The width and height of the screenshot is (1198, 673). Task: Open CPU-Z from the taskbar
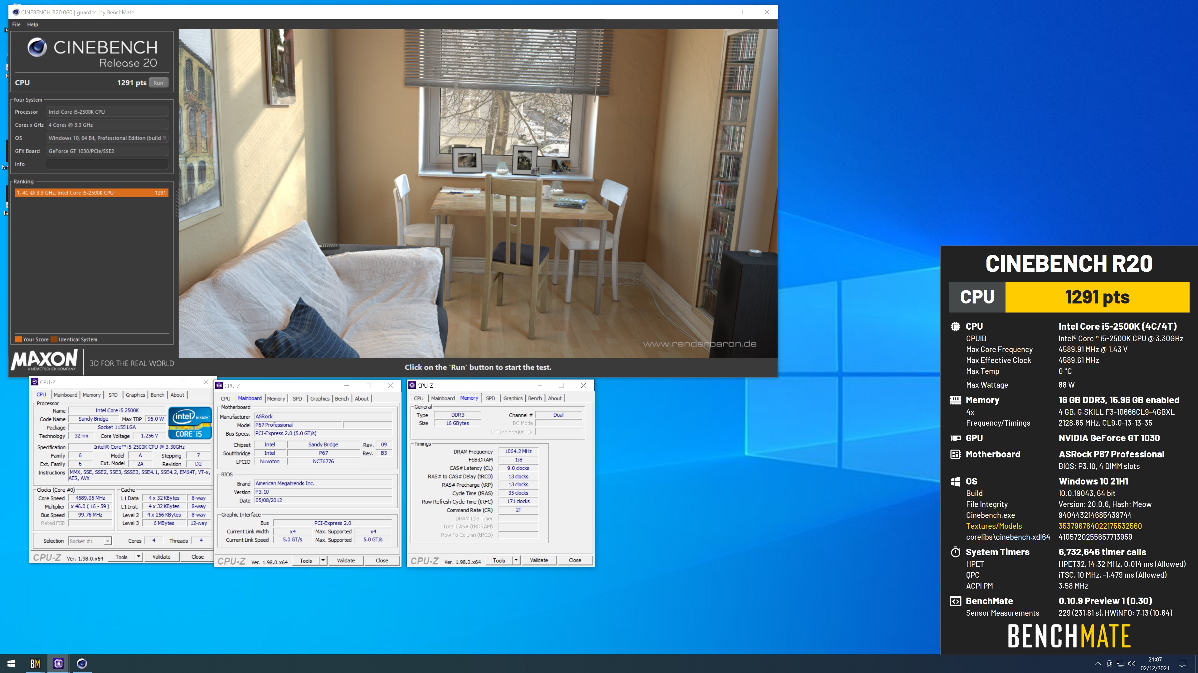(x=58, y=664)
